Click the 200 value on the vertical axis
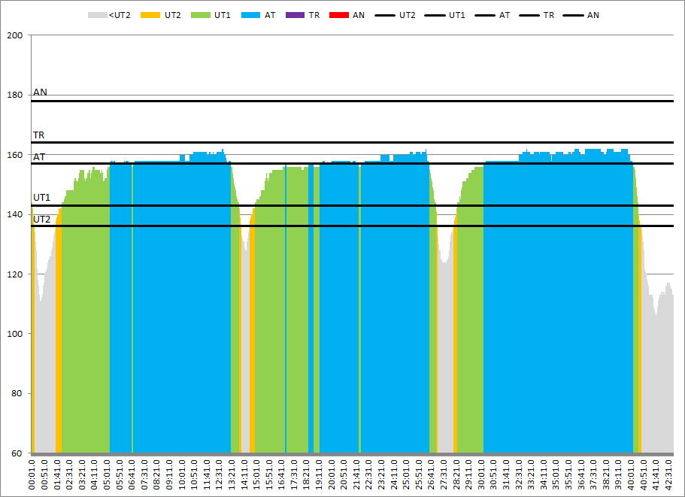685x497 pixels. pyautogui.click(x=15, y=35)
